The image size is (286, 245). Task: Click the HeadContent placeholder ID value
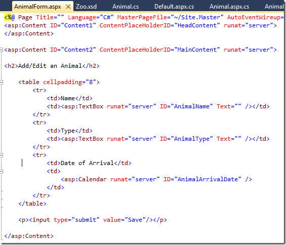197,25
